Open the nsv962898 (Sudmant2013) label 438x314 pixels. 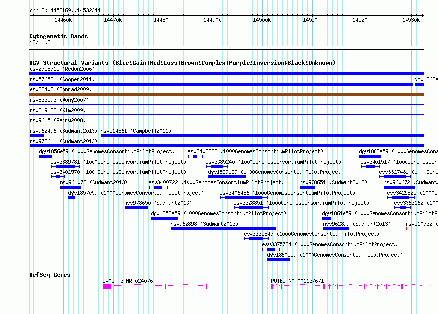(204, 224)
